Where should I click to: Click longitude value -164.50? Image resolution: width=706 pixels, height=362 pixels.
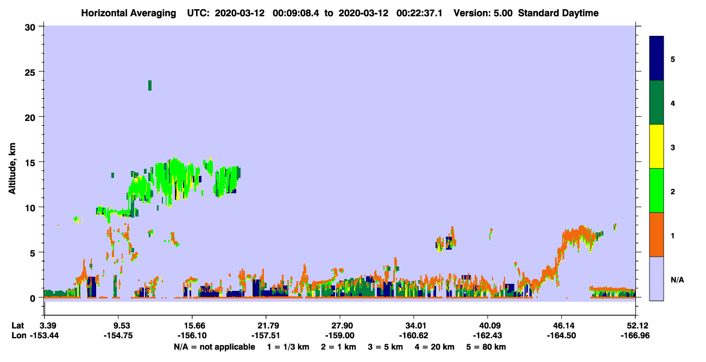click(x=562, y=336)
